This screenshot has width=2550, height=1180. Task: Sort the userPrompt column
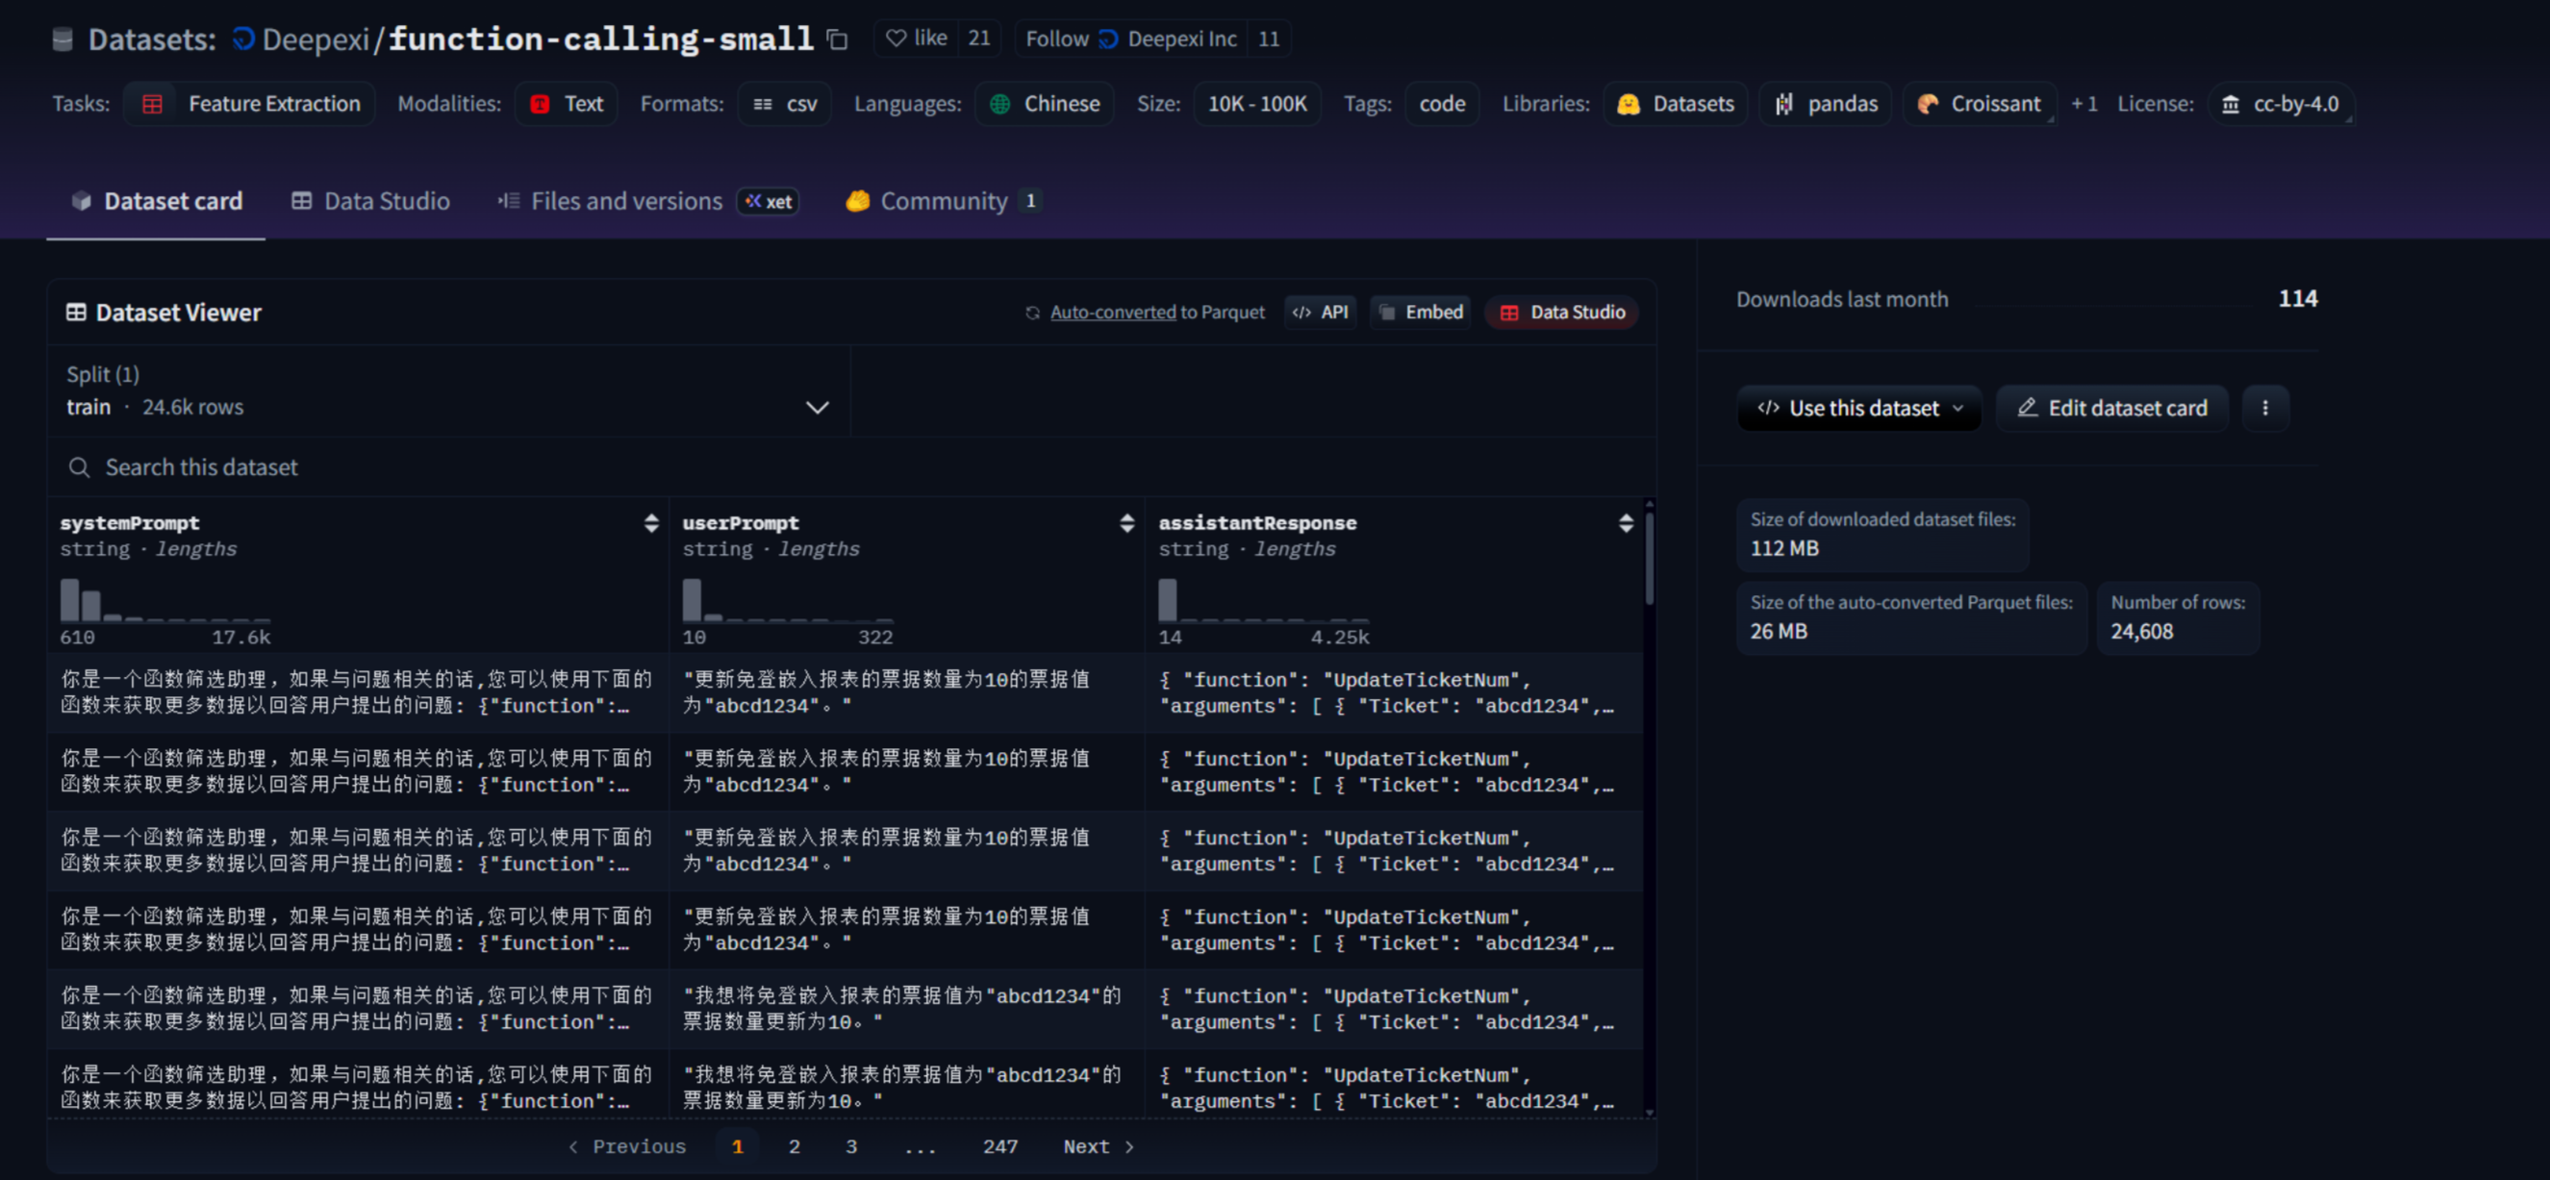1126,523
